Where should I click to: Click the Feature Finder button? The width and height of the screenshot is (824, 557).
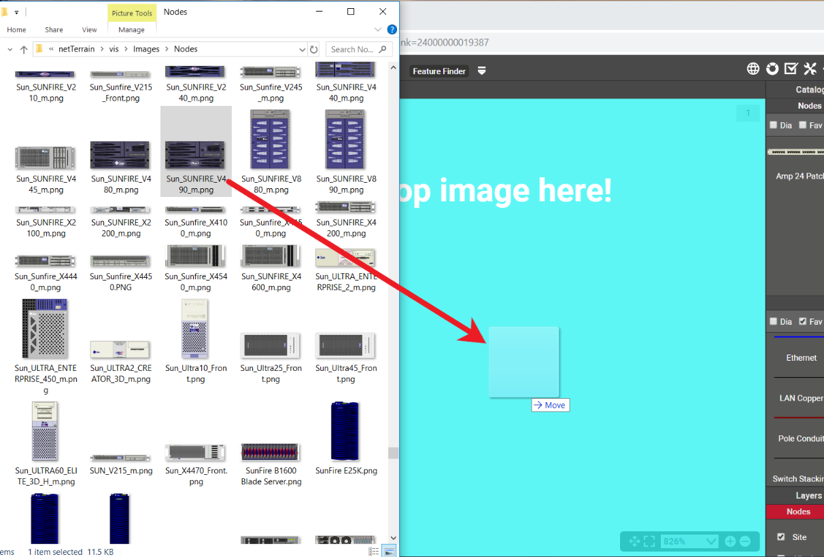tap(439, 71)
